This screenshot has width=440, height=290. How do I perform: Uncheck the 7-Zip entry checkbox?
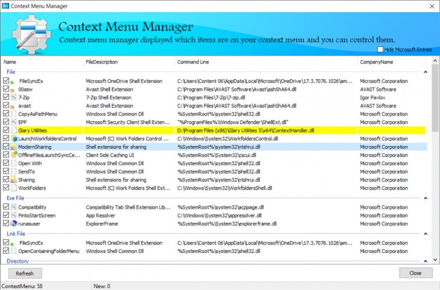[6, 97]
